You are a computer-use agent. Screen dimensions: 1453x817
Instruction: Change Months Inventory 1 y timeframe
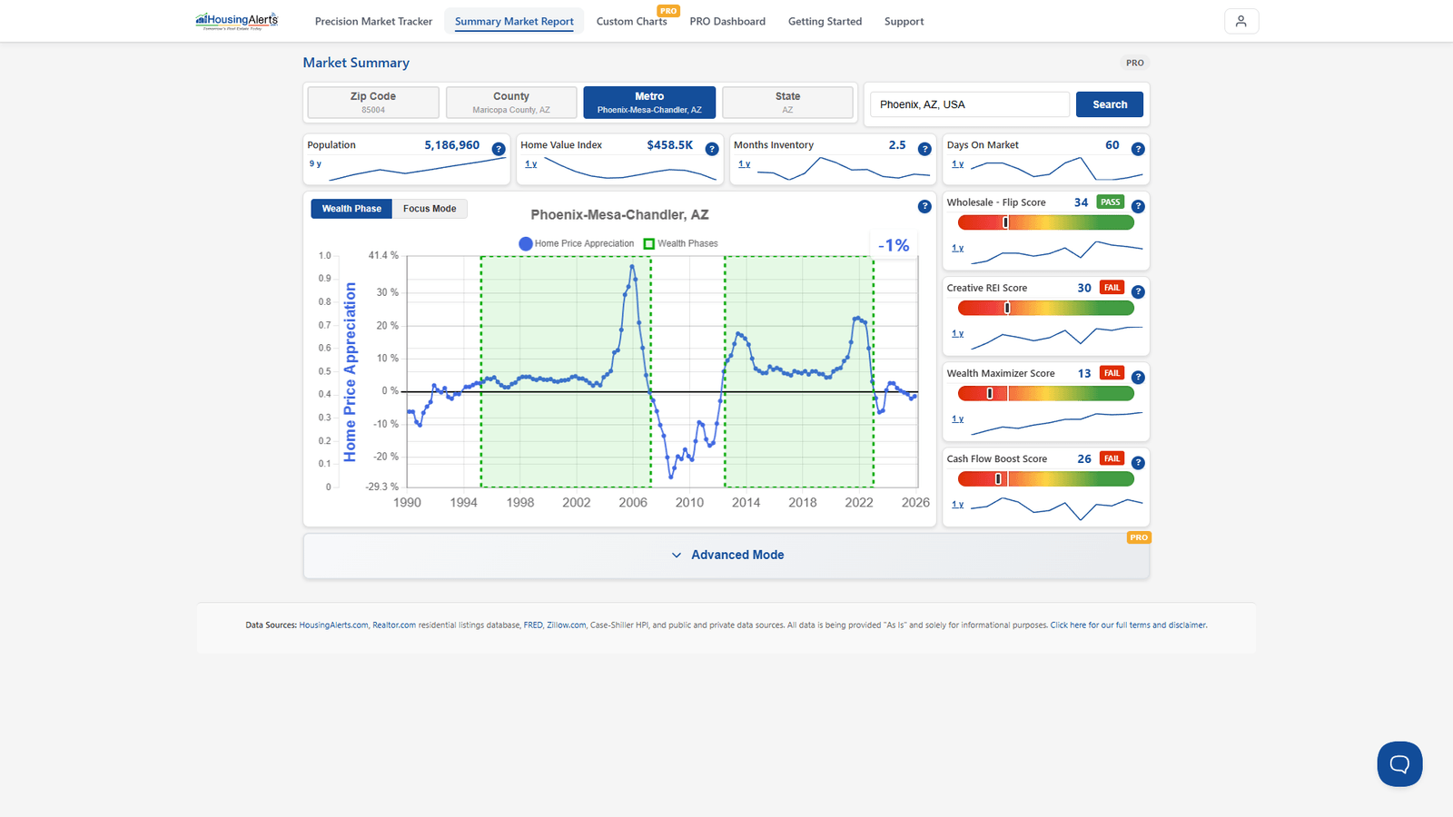745,163
